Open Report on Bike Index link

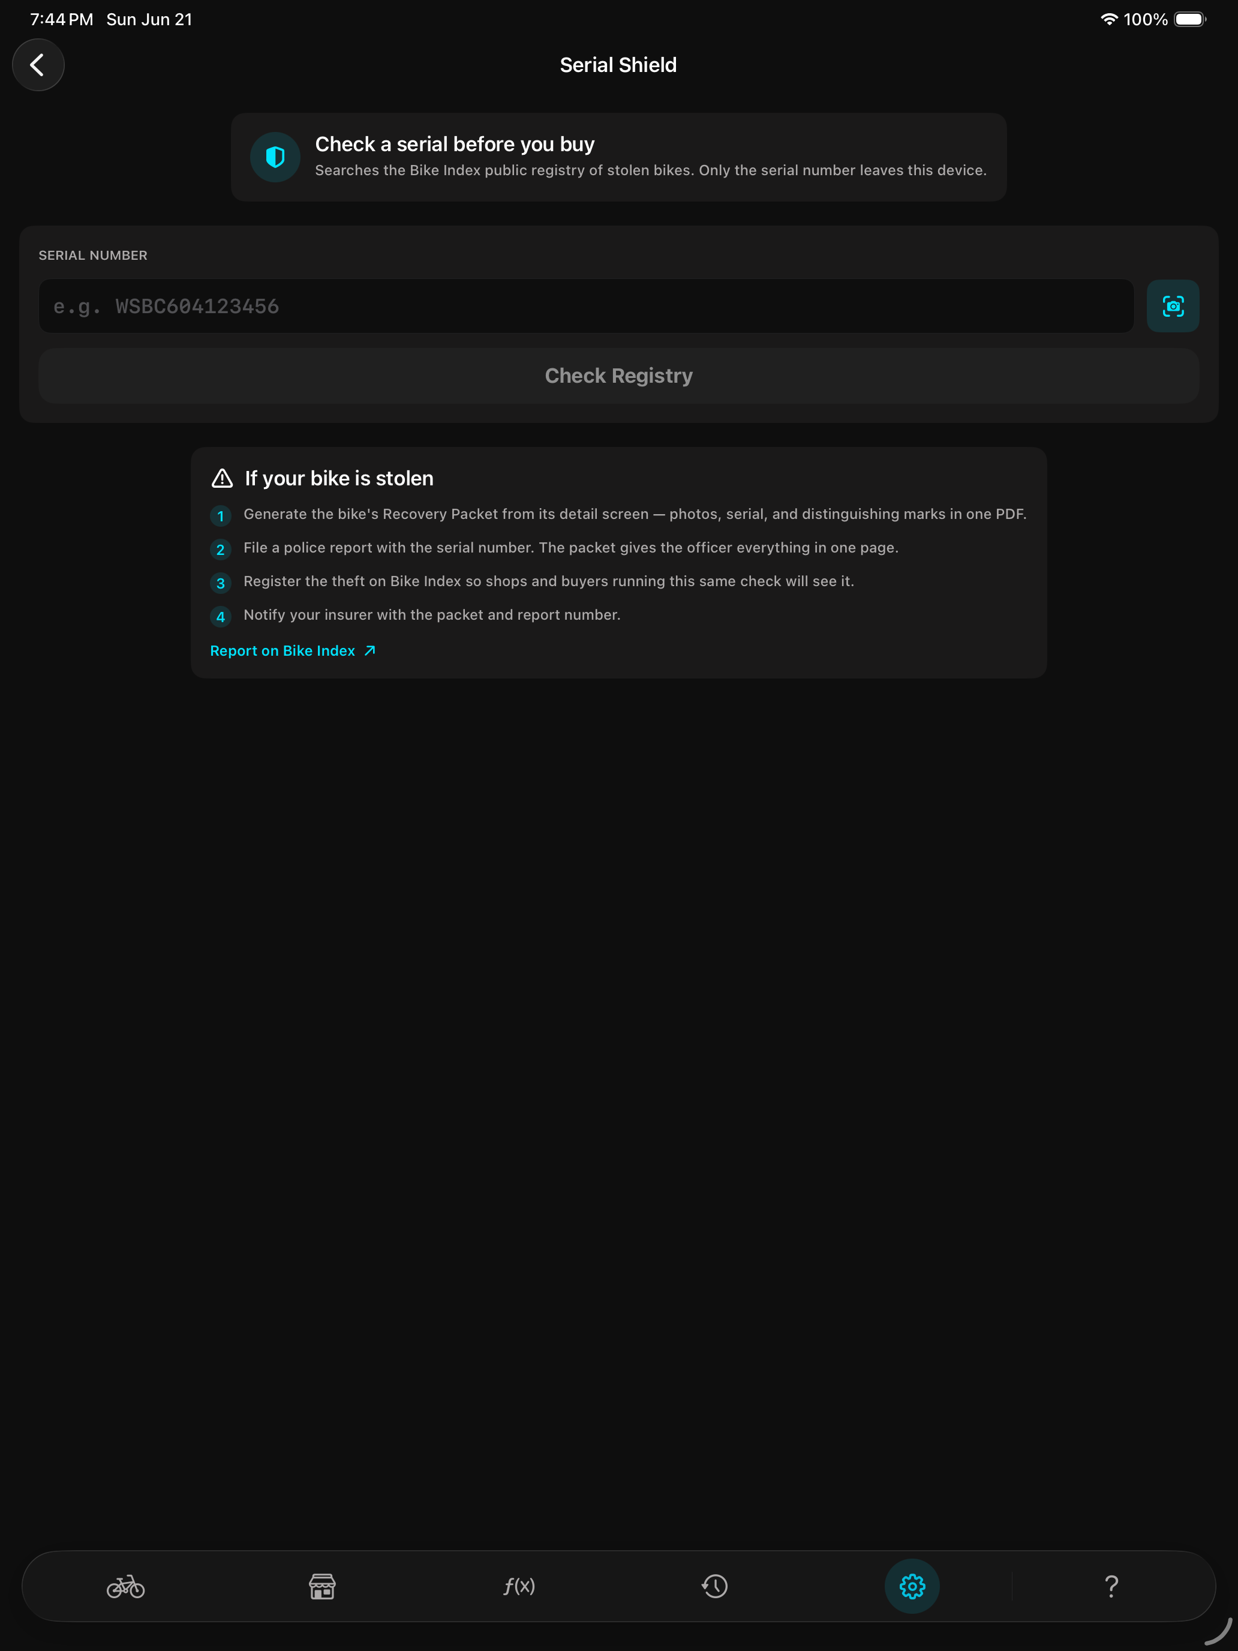pos(293,651)
